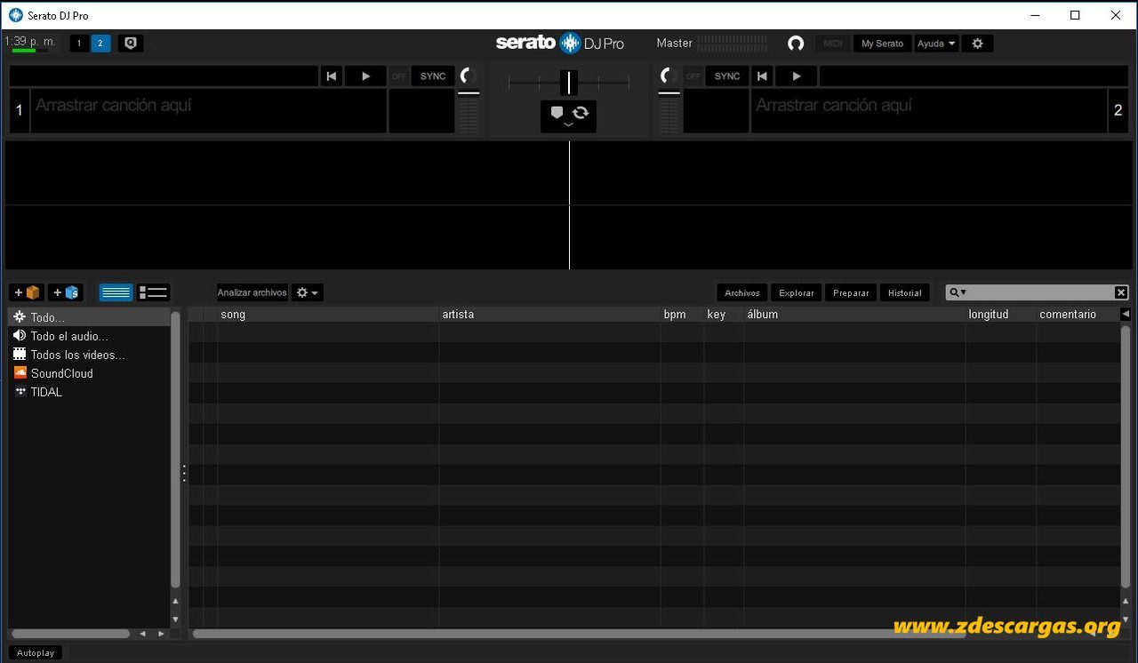This screenshot has width=1138, height=663.
Task: Open the Preparar panel
Action: coord(851,292)
